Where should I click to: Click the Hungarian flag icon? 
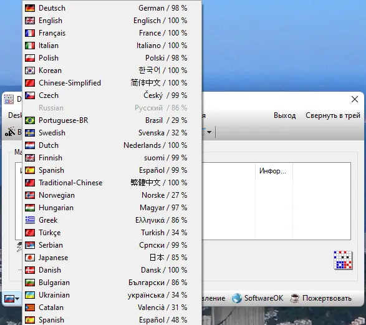30,208
